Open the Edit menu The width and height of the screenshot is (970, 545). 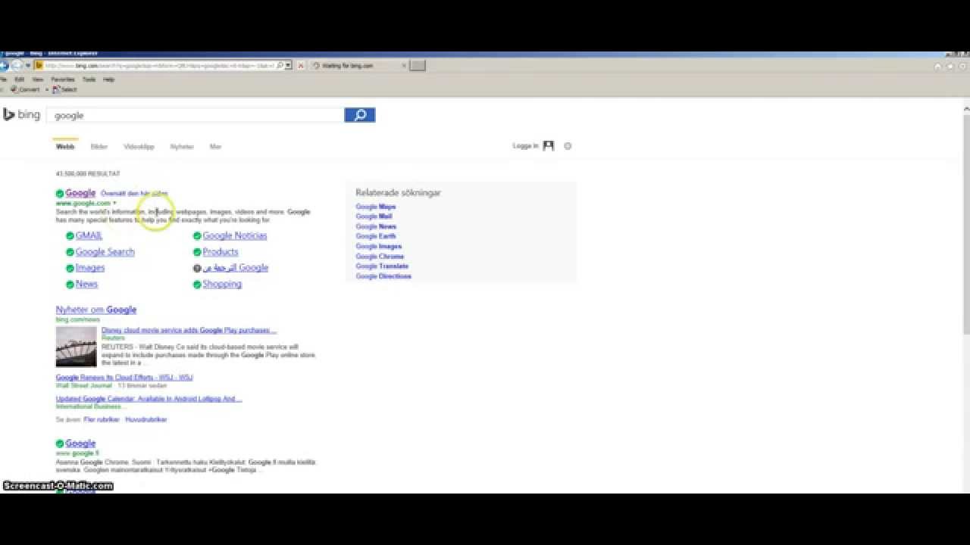pyautogui.click(x=20, y=79)
